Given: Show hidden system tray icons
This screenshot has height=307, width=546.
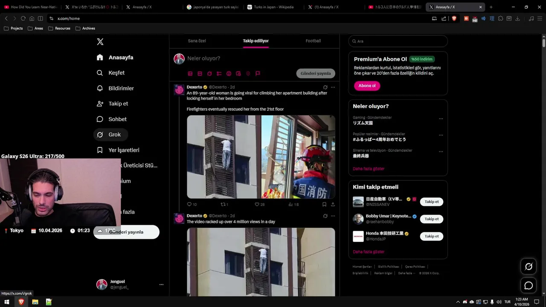Looking at the screenshot, I should point(458,302).
